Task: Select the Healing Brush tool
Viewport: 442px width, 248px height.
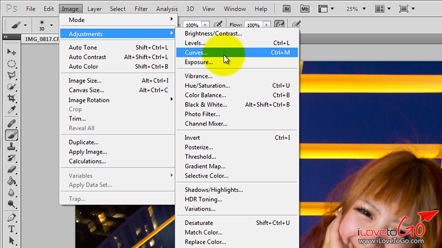Action: coord(12,123)
